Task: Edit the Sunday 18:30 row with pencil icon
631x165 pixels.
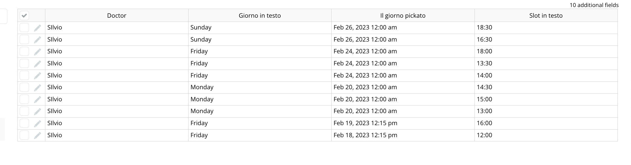Action: pos(37,28)
